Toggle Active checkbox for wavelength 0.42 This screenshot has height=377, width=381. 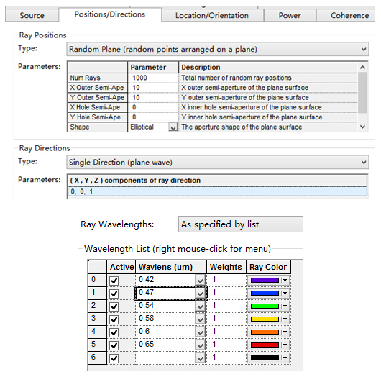[114, 281]
